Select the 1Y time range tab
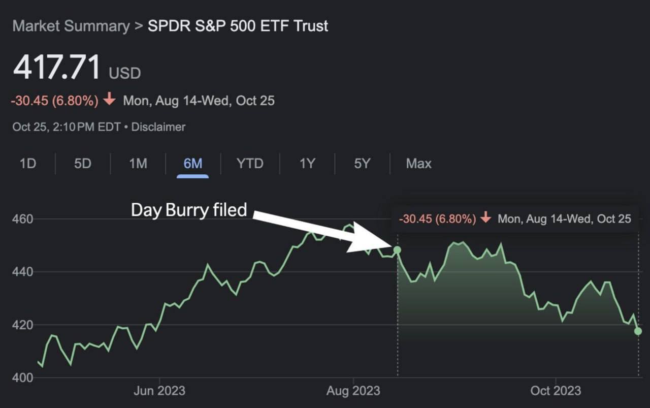 tap(307, 164)
